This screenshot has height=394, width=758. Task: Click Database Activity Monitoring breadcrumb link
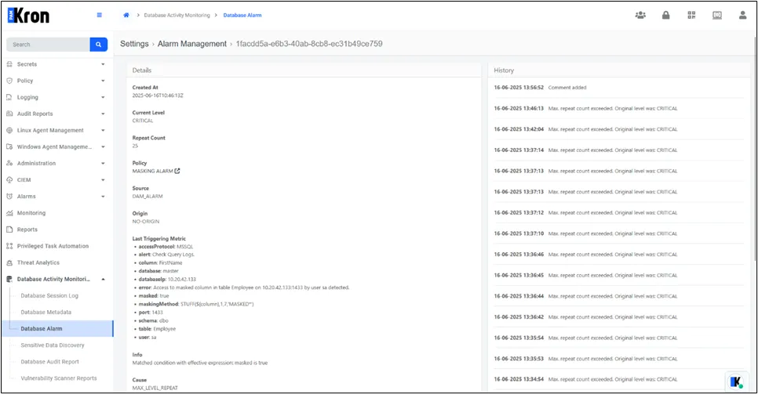(177, 16)
